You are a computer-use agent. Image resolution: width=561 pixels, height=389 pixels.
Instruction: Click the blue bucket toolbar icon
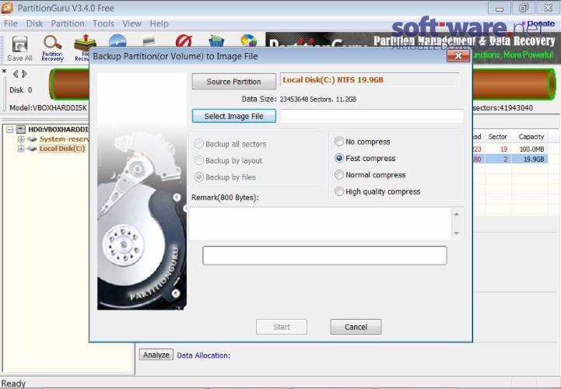coord(216,40)
